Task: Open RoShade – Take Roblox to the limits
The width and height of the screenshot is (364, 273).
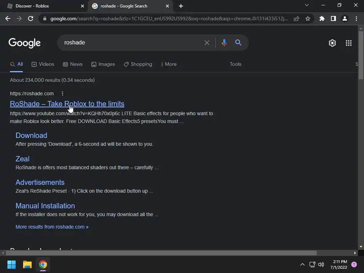Action: [x=67, y=104]
